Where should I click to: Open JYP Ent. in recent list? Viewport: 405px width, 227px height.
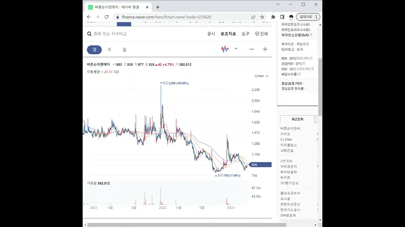[x=286, y=161]
